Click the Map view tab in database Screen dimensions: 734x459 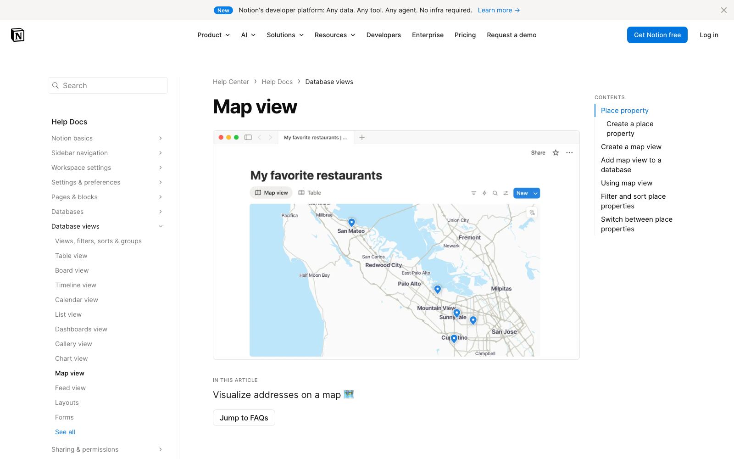click(272, 193)
